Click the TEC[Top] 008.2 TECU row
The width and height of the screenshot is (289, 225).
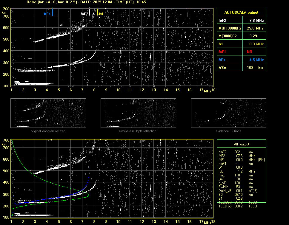pos(238,206)
